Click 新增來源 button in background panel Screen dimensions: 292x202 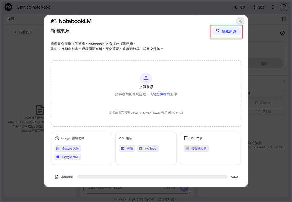point(23,32)
